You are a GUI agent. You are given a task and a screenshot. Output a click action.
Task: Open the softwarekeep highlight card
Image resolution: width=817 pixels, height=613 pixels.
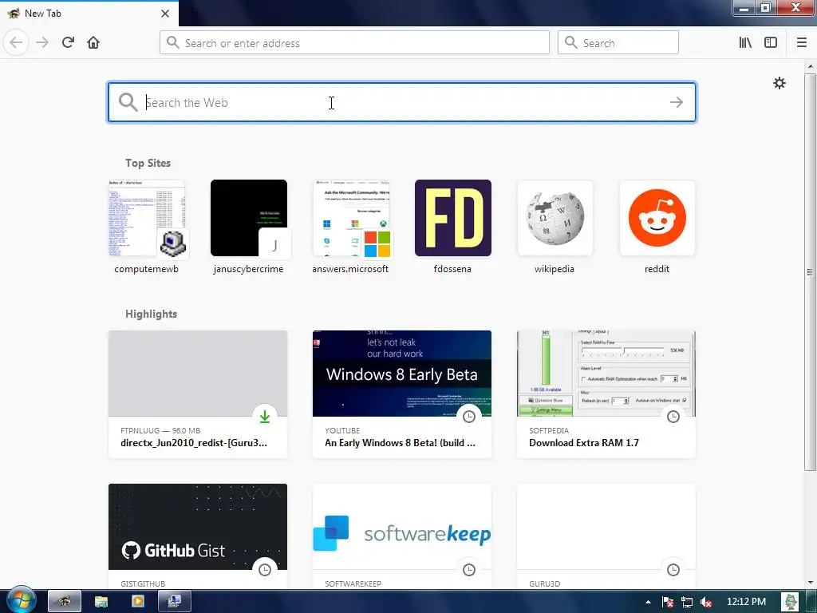pos(402,537)
